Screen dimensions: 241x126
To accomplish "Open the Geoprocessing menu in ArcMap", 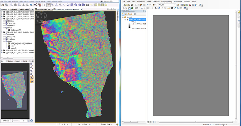I will 167,1.
